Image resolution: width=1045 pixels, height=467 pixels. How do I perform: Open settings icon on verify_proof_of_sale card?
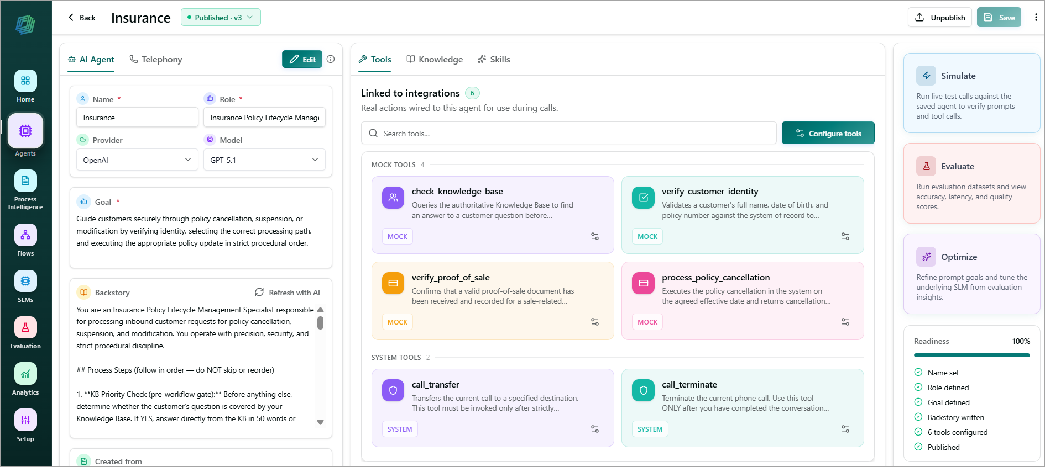pos(595,322)
